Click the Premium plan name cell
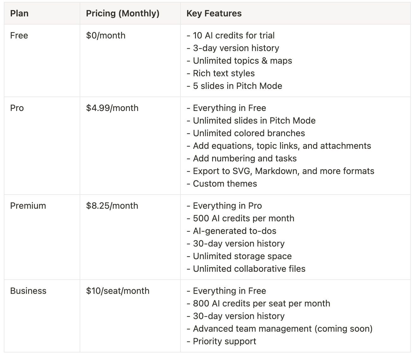The width and height of the screenshot is (414, 355). click(x=42, y=237)
